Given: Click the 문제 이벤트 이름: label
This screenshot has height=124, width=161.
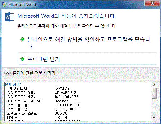Looking at the screenshot, I should [19, 88].
